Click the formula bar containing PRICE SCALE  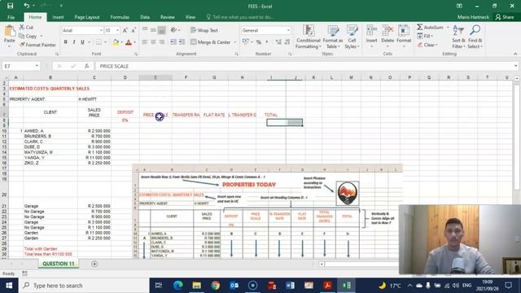(305, 66)
